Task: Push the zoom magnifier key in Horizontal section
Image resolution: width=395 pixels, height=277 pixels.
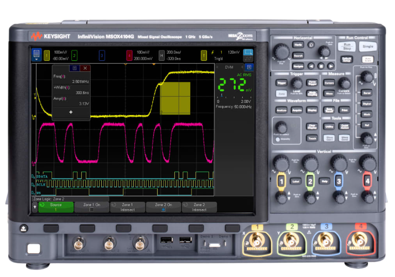Action: [311, 45]
